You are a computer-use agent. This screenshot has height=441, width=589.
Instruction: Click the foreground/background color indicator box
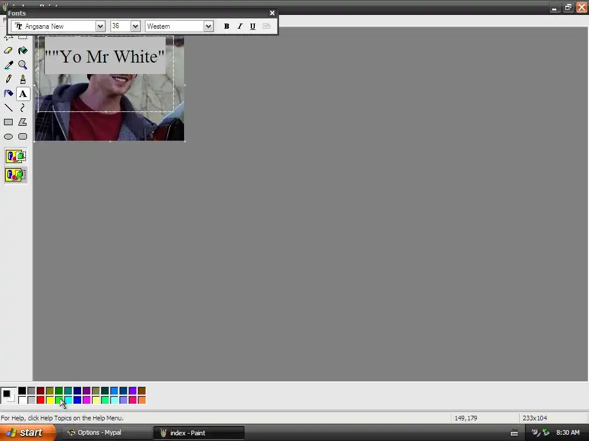coord(8,396)
